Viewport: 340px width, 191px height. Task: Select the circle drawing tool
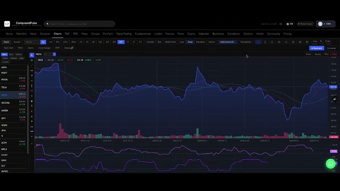(x=32, y=96)
